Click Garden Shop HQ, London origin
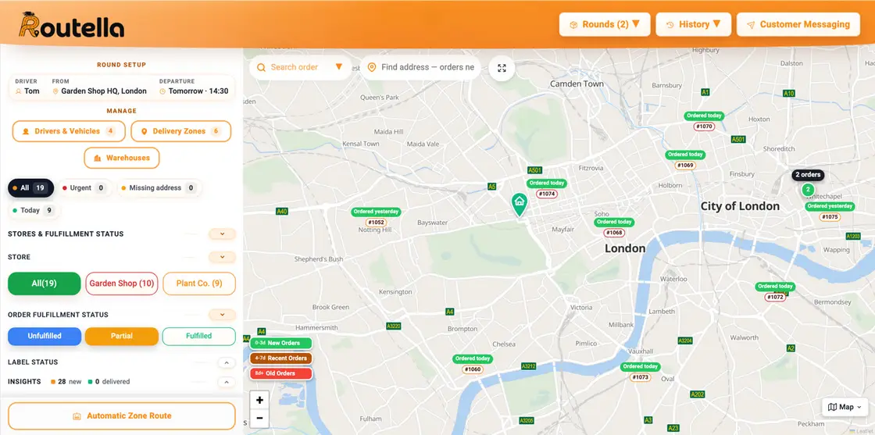Image resolution: width=875 pixels, height=435 pixels. pos(99,87)
